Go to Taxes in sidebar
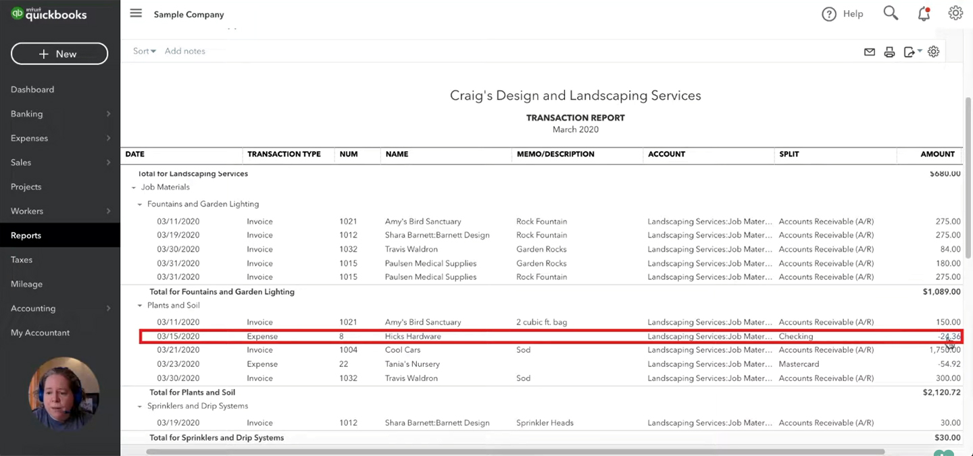Viewport: 973px width, 456px height. pos(22,260)
